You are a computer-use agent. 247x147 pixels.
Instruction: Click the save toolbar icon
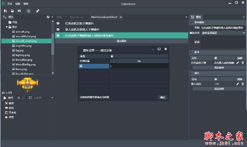click(x=19, y=11)
